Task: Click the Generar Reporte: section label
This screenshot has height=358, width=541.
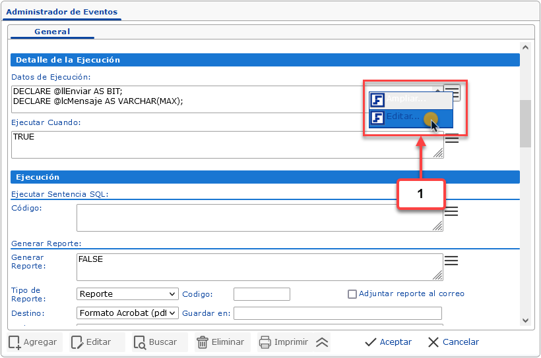Action: coord(46,243)
